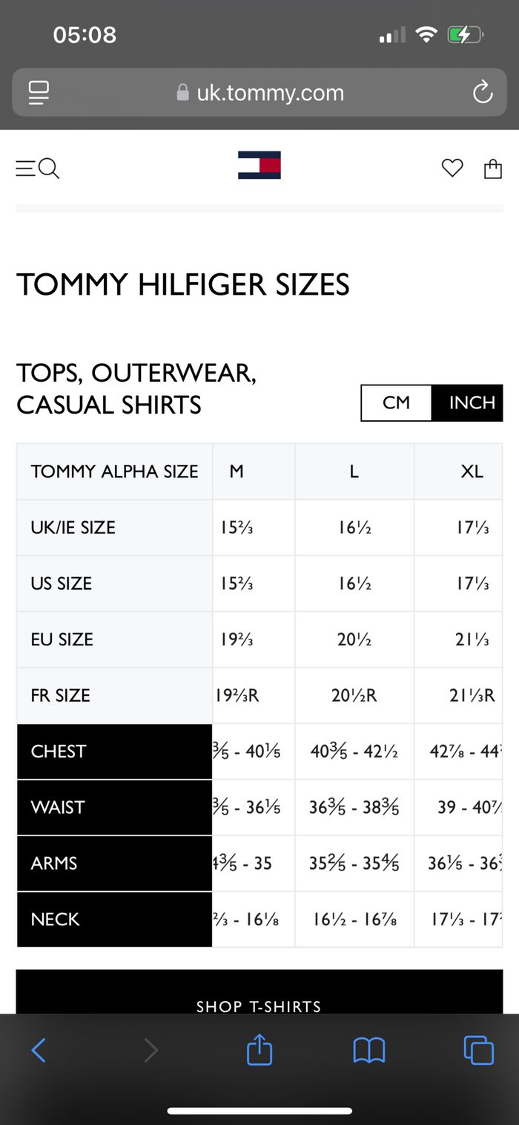This screenshot has height=1125, width=519.
Task: Switch size units to CM
Action: click(396, 402)
